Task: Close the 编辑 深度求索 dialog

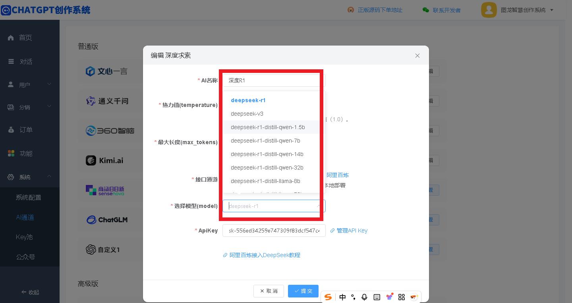Action: [417, 55]
